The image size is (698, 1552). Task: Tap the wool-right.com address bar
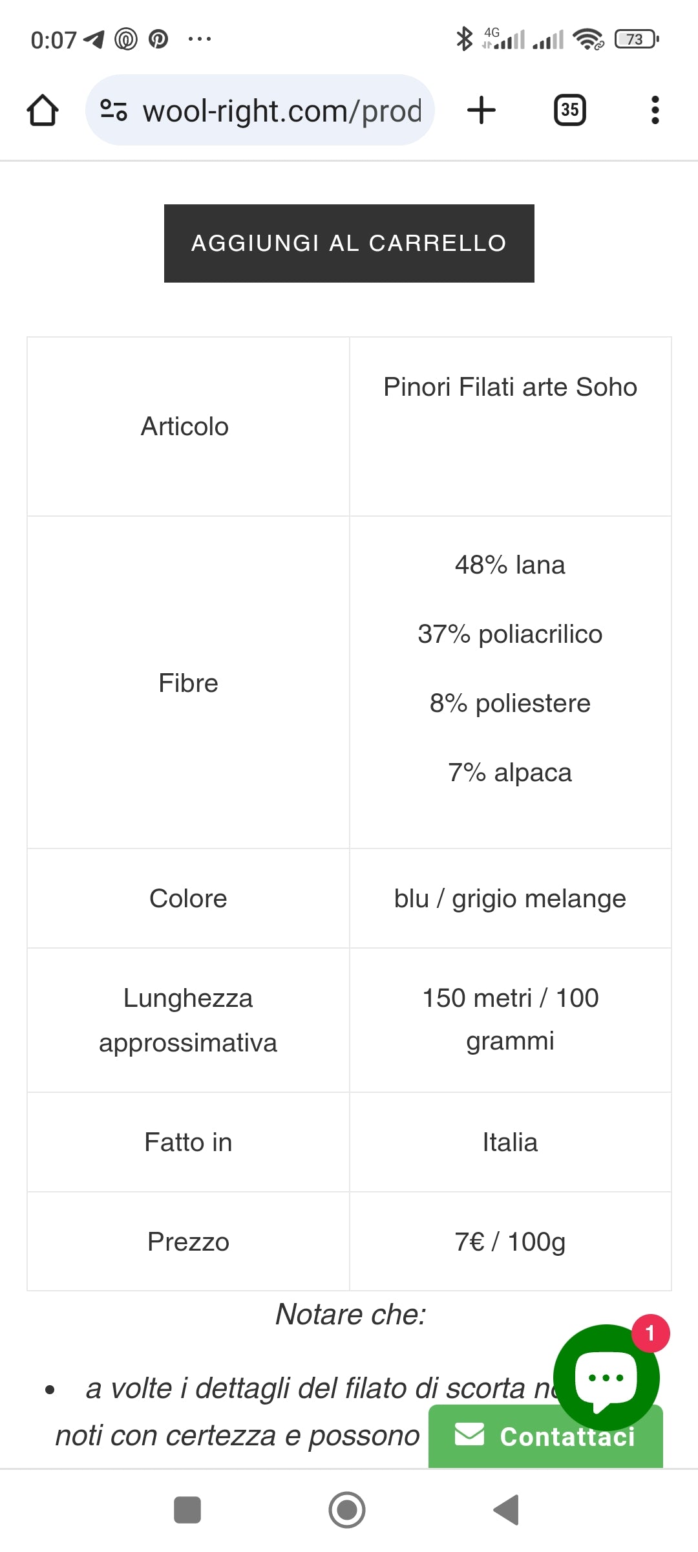pos(282,111)
